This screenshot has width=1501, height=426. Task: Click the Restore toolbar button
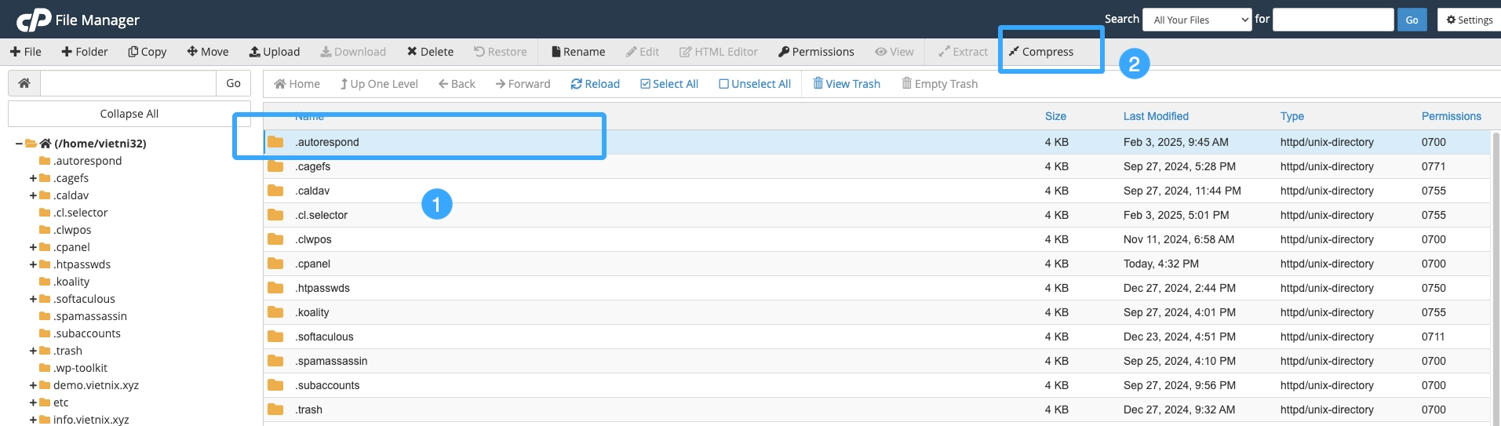[501, 52]
